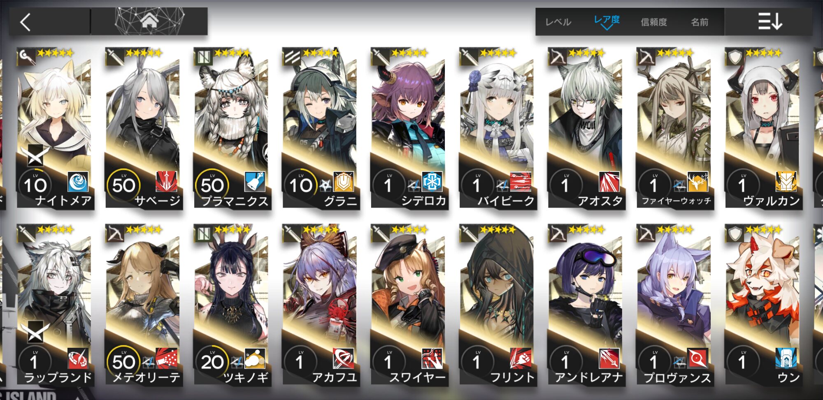This screenshot has width=823, height=400.
Task: Expand the レア度 chevron indicator
Action: 607,28
